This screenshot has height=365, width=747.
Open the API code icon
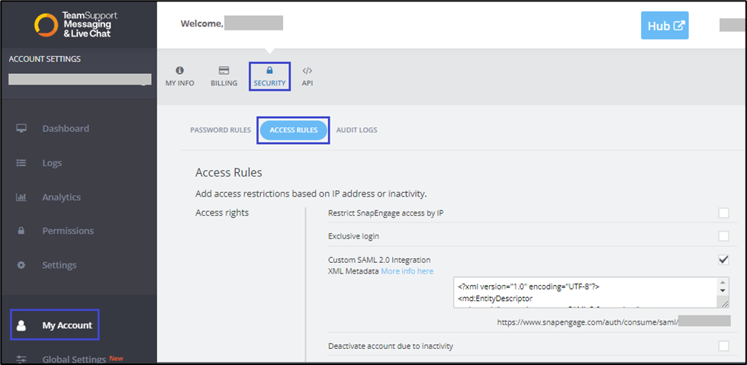tap(307, 70)
